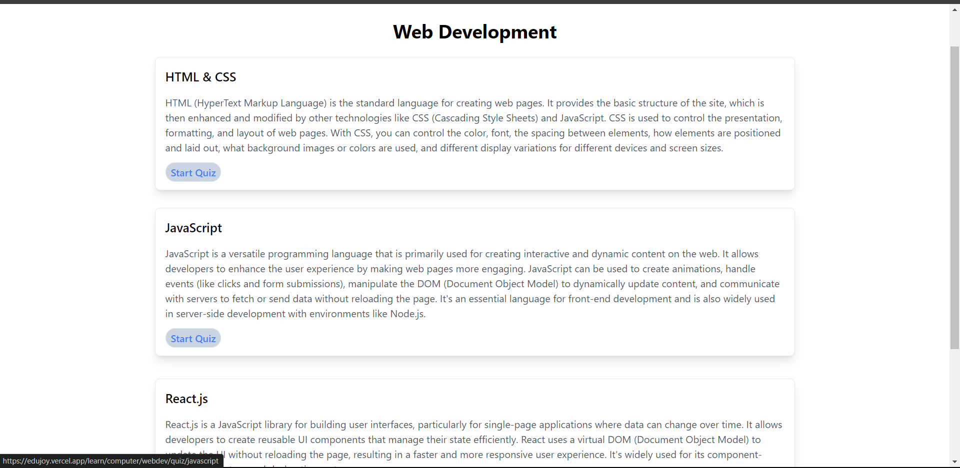
Task: Click the React.js description paragraph
Action: click(474, 443)
